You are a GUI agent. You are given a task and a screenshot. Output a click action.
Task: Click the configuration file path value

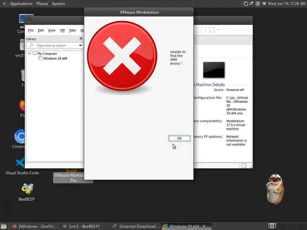pyautogui.click(x=237, y=105)
